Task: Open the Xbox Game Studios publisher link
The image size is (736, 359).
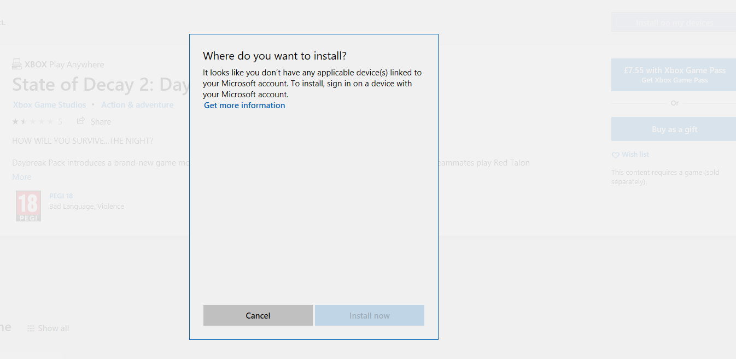Action: point(49,105)
